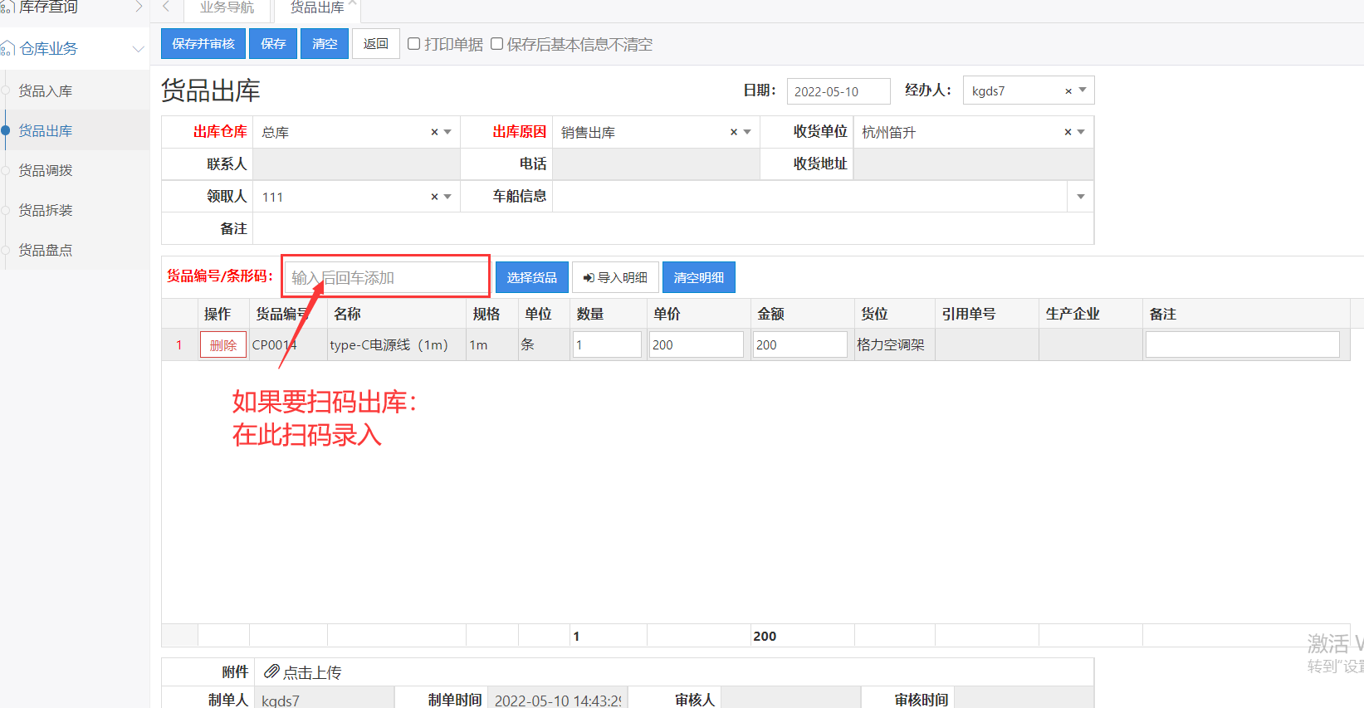The image size is (1364, 708).
Task: Clear the 领取人 111 value
Action: coord(434,197)
